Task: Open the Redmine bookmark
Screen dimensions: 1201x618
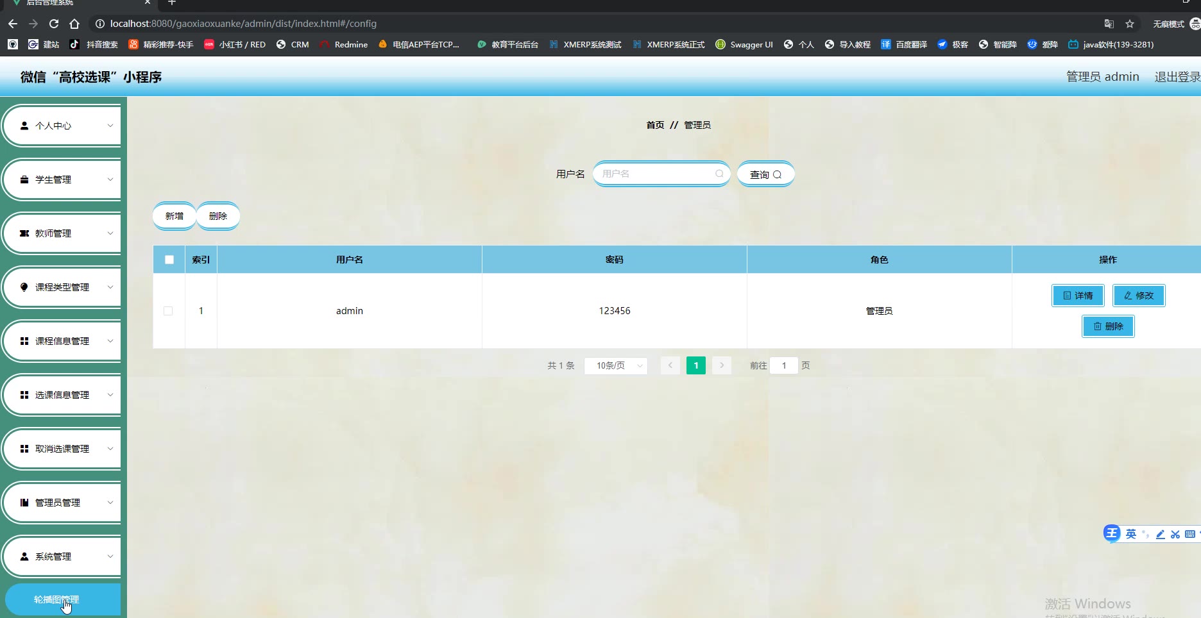Action: tap(344, 44)
